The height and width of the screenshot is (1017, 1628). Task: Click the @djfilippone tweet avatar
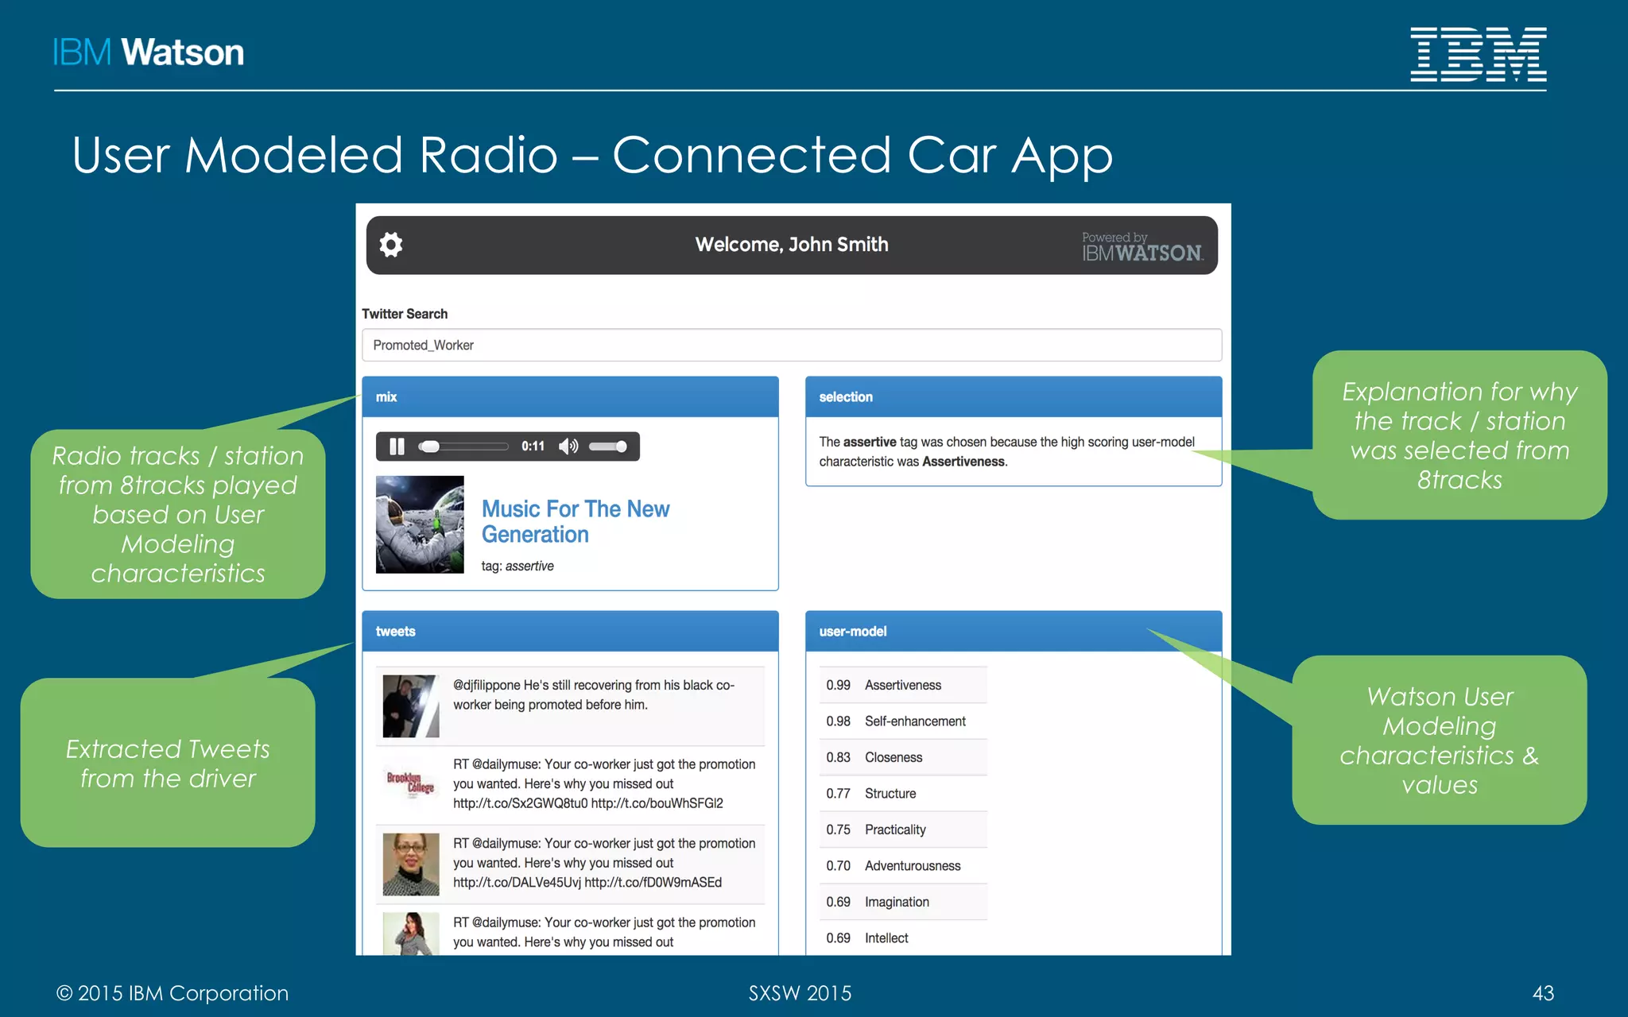click(411, 706)
